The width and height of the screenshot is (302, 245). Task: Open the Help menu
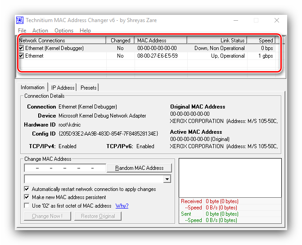(85, 31)
